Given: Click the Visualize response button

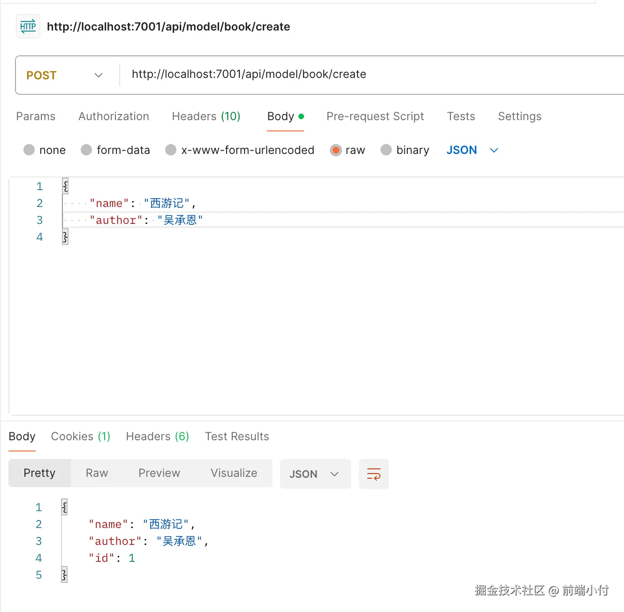Looking at the screenshot, I should (x=234, y=473).
